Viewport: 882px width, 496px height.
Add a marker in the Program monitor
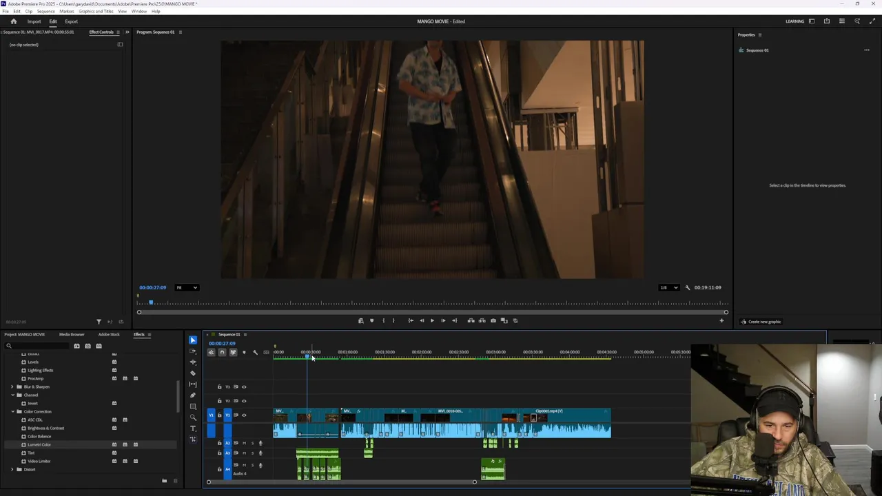coord(371,320)
